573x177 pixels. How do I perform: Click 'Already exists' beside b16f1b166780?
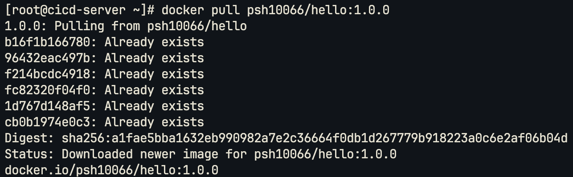tap(154, 43)
